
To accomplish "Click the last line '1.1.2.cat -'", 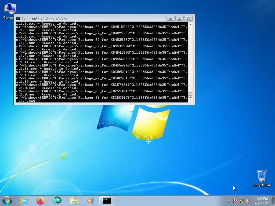I will click(x=28, y=101).
